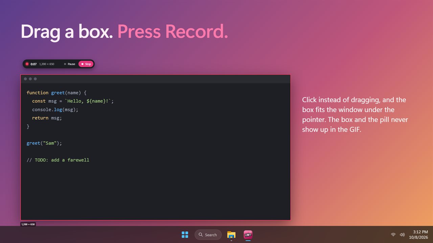This screenshot has height=243, width=433.
Task: Click the greet("Sam"); call line
Action: [x=44, y=143]
